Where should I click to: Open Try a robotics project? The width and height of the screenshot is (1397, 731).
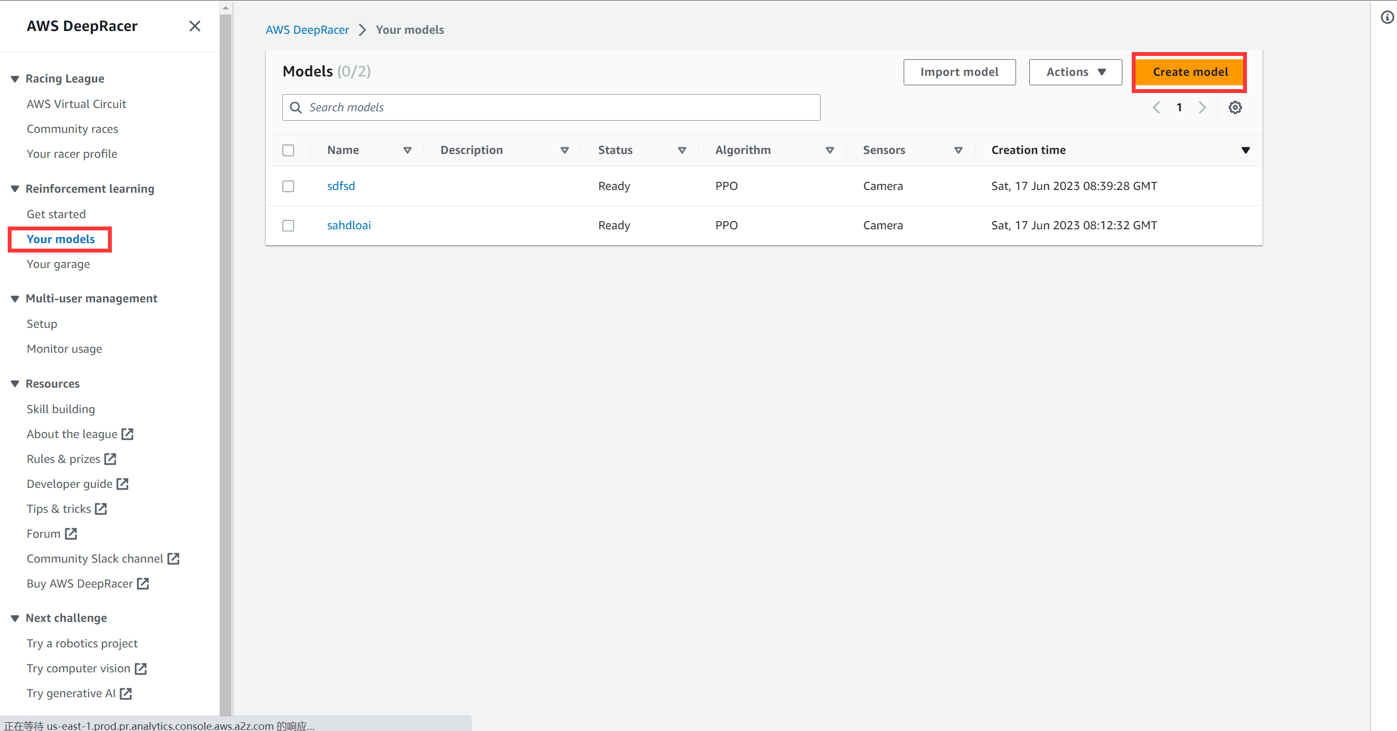coord(82,644)
